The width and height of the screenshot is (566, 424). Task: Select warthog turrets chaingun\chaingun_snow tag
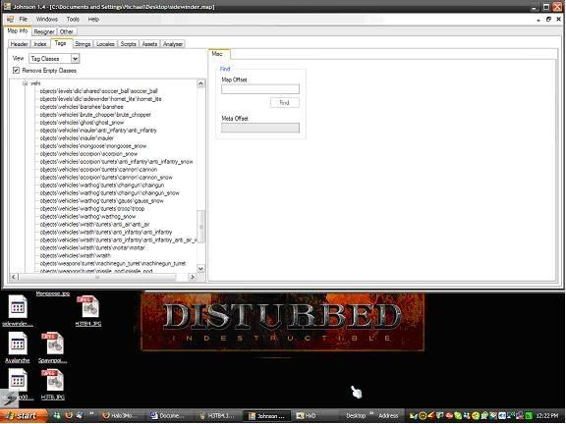(110, 193)
